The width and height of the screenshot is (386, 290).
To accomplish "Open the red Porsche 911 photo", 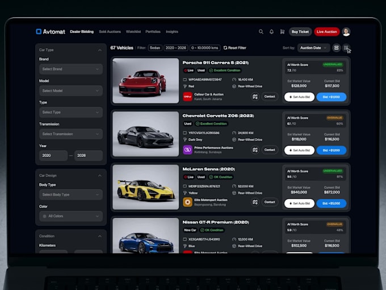I will pyautogui.click(x=146, y=81).
